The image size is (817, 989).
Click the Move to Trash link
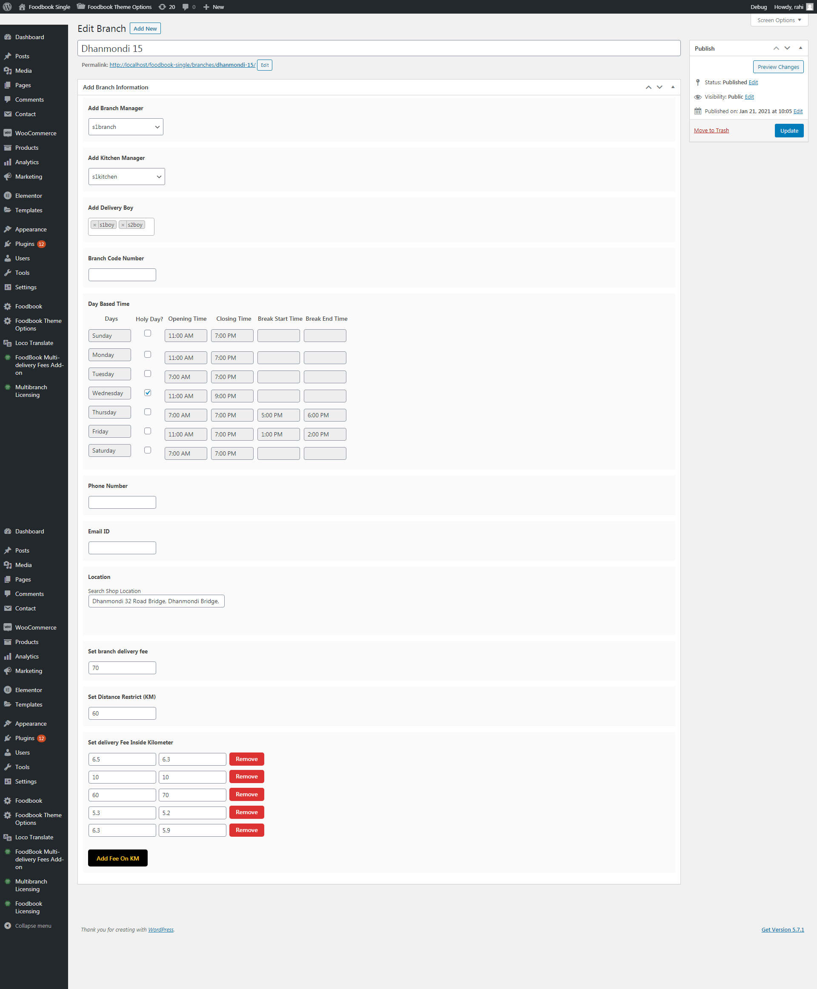[711, 130]
